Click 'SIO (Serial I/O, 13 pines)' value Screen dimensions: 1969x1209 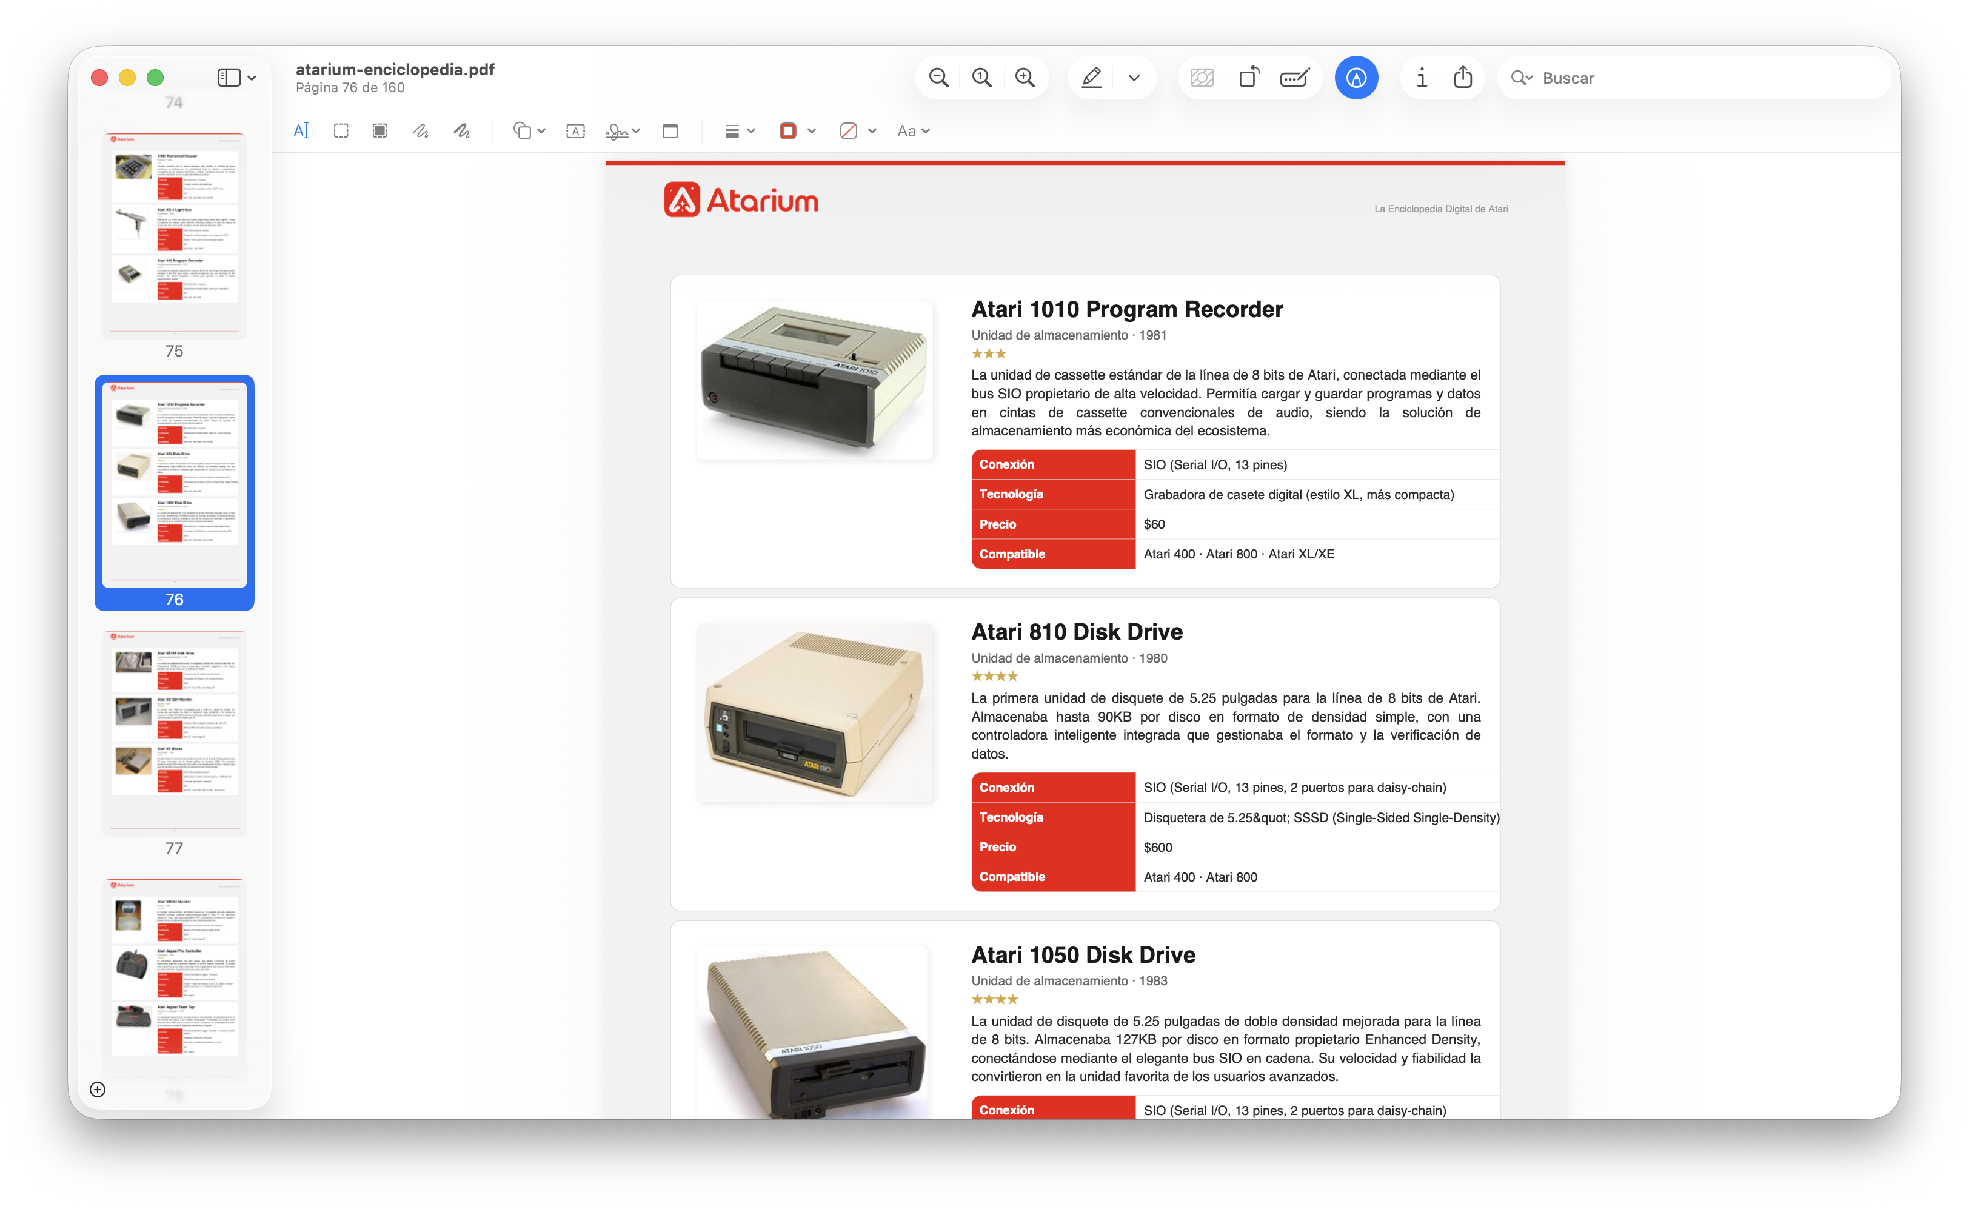(x=1215, y=464)
